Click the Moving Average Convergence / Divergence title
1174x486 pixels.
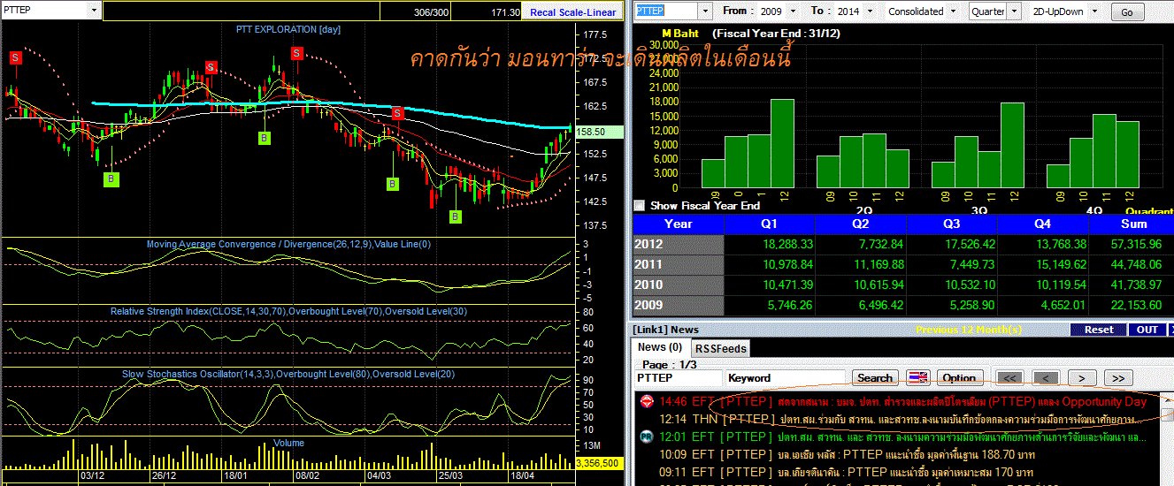(x=288, y=244)
